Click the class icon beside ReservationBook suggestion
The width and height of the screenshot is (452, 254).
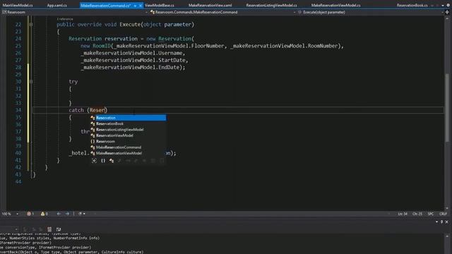coord(93,124)
